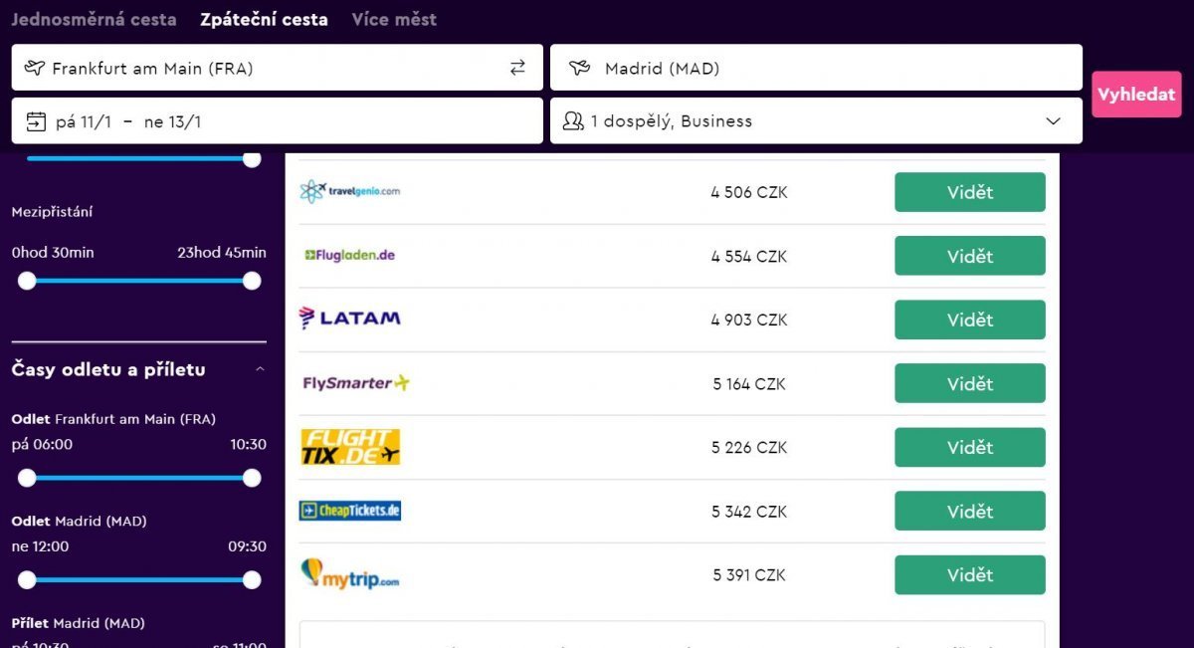
Task: Click the landing plane icon in the destination field
Action: click(579, 68)
